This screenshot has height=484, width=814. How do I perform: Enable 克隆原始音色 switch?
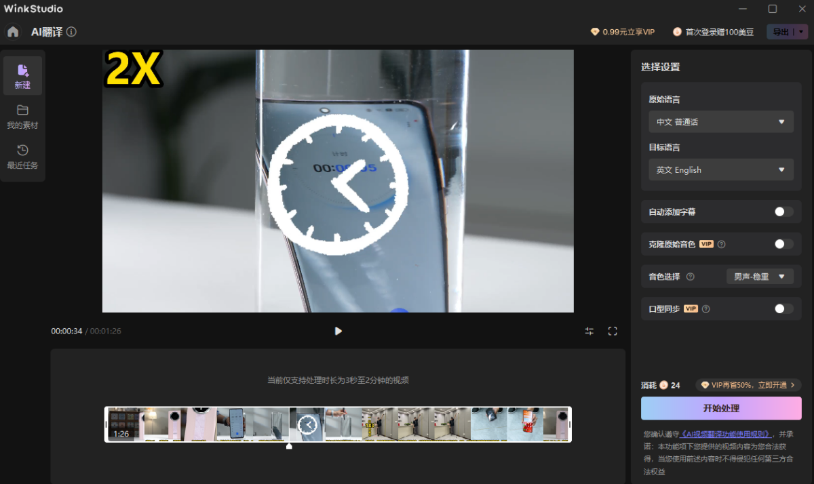[x=783, y=244]
